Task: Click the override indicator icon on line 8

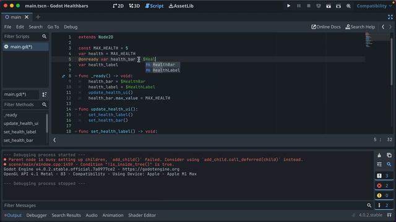Action: click(63, 76)
